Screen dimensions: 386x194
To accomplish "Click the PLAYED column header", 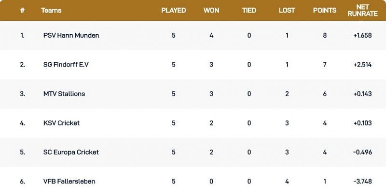I will (173, 10).
